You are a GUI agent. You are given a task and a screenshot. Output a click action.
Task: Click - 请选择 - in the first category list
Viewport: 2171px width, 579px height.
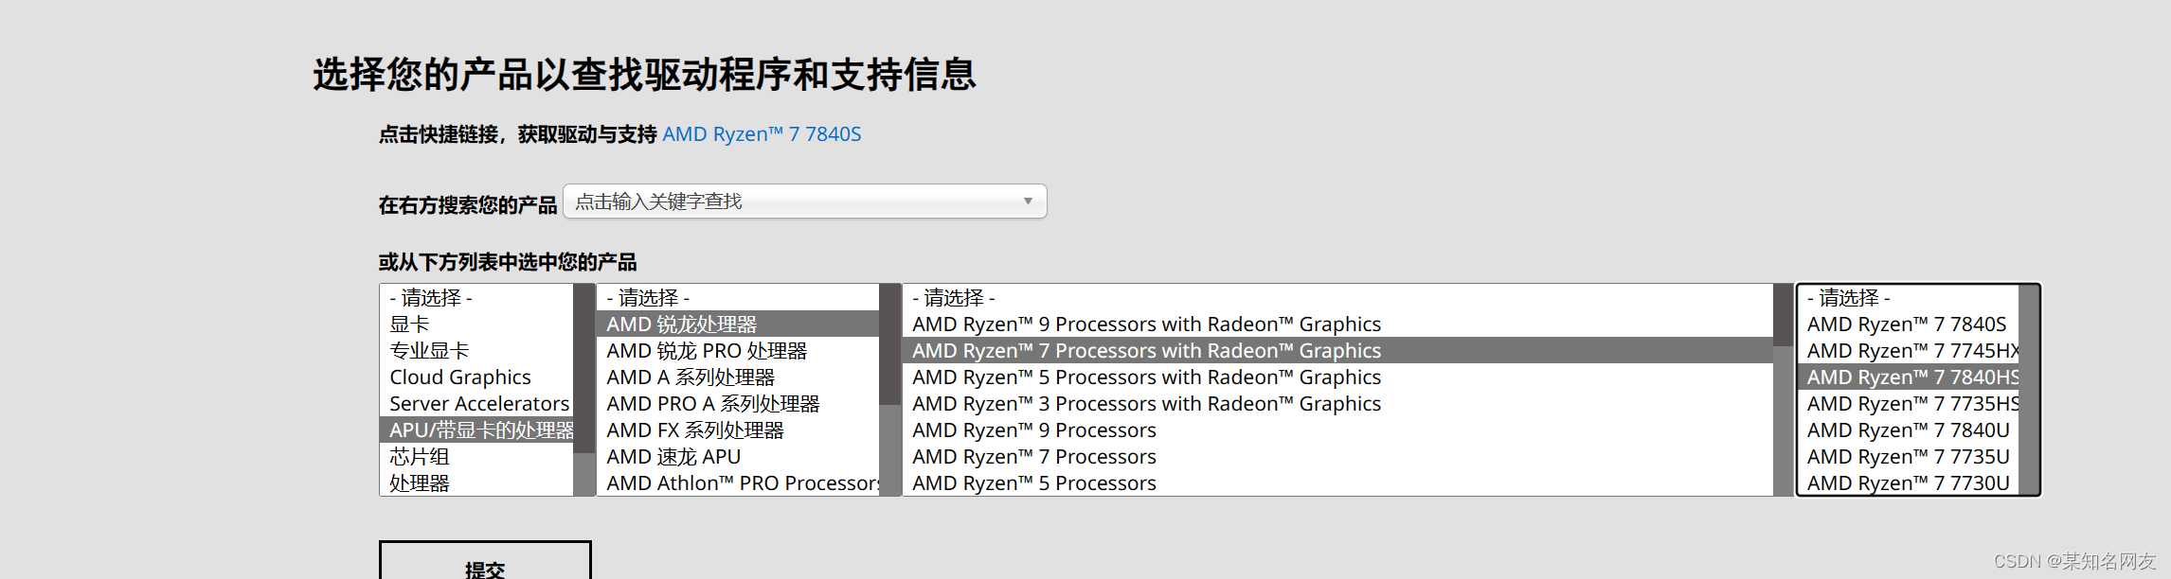coord(476,298)
